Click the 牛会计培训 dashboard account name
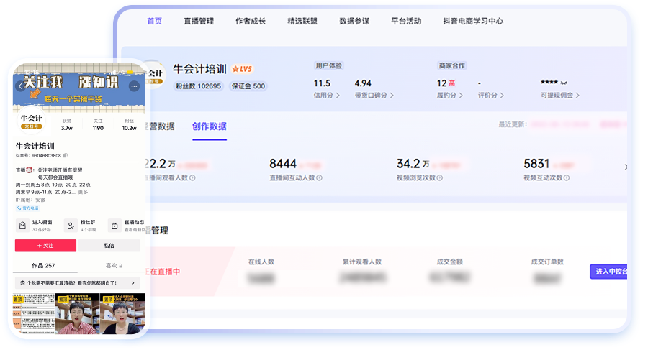The width and height of the screenshot is (648, 360). pos(199,69)
